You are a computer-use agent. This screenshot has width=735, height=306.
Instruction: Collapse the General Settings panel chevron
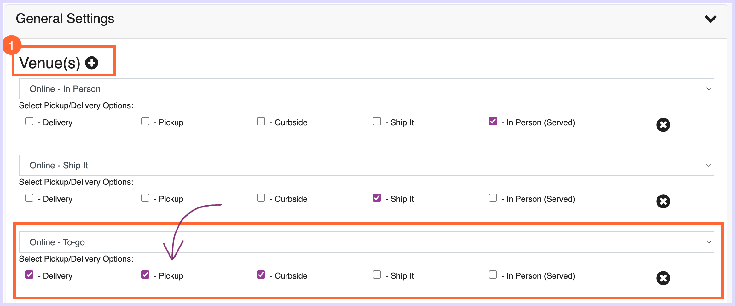(711, 19)
